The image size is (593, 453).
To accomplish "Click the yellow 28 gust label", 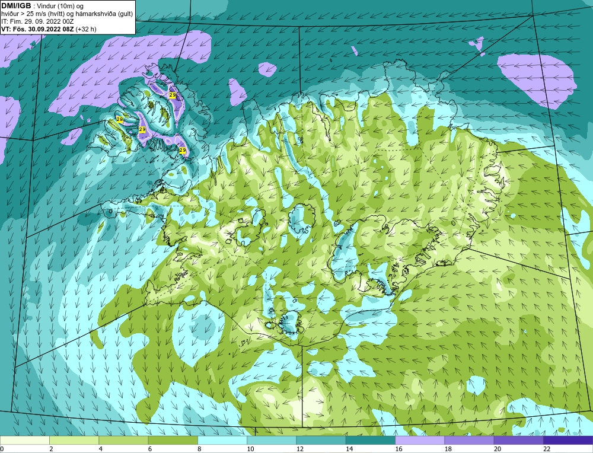I will [120, 120].
